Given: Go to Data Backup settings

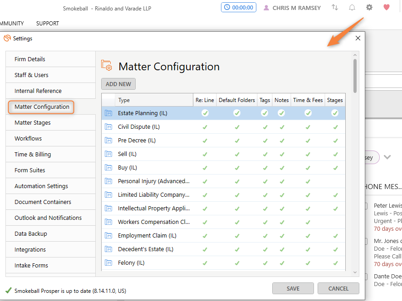Looking at the screenshot, I should 51,234.
